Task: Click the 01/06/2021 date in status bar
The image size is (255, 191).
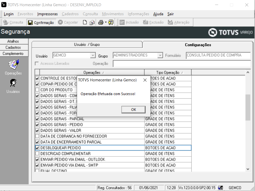Action: point(148,188)
